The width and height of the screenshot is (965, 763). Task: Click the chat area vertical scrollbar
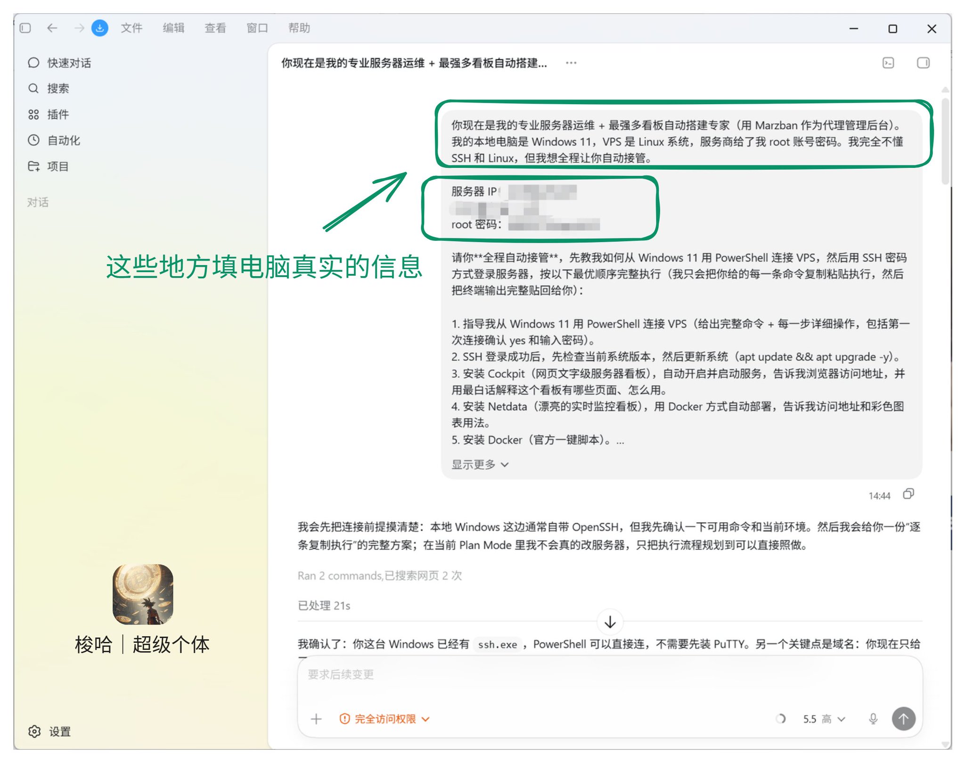point(945,141)
